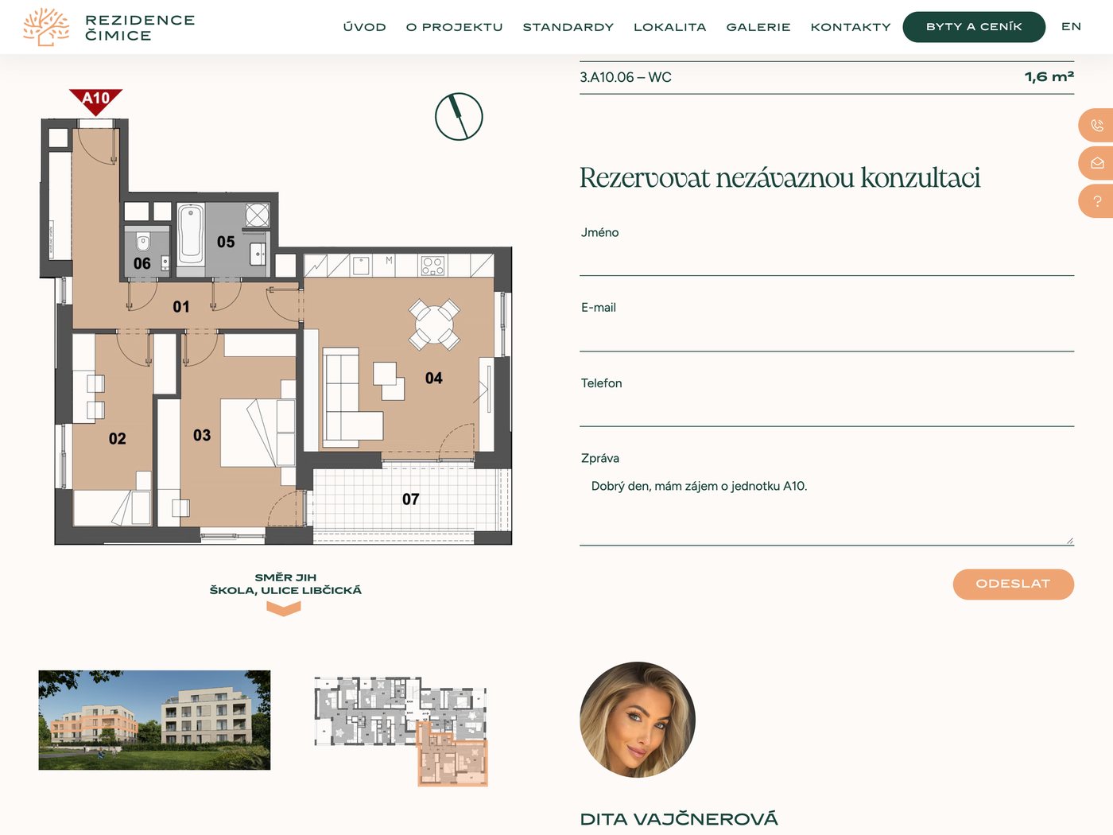
Task: Open the Galerie menu item
Action: pyautogui.click(x=758, y=27)
